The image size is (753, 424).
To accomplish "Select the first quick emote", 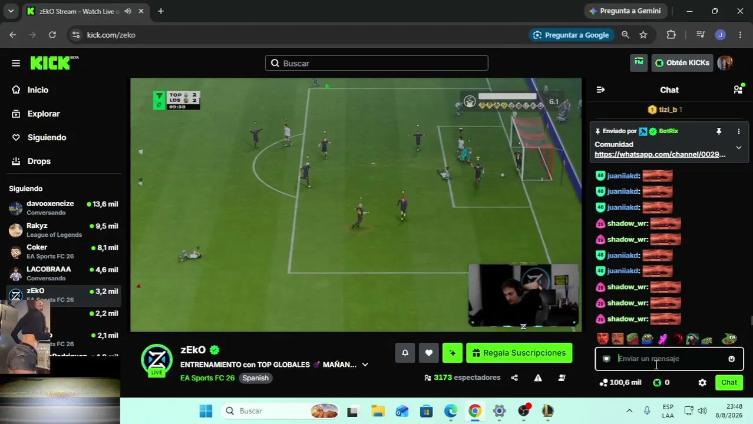I will [x=602, y=339].
